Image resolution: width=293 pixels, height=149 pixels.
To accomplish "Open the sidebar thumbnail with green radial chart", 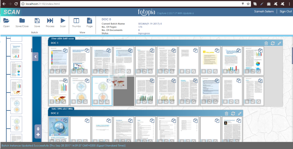I will pos(16,124).
